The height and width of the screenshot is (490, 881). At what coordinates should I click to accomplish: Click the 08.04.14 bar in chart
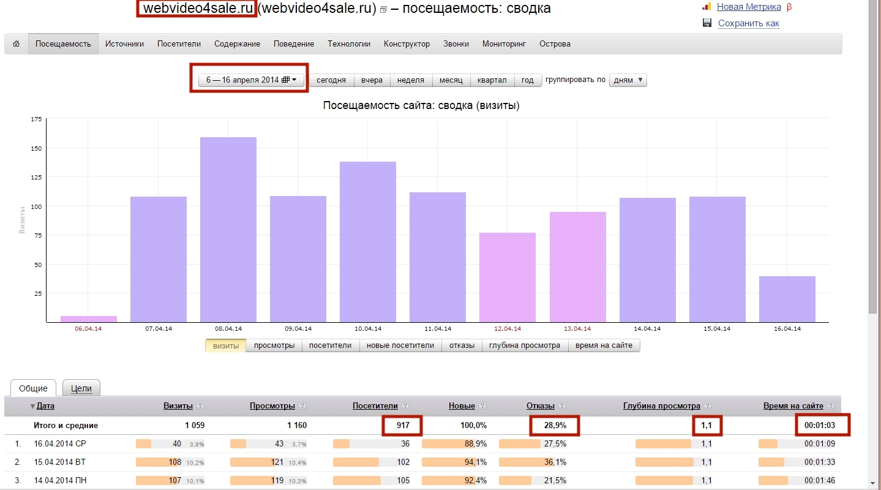(x=228, y=230)
